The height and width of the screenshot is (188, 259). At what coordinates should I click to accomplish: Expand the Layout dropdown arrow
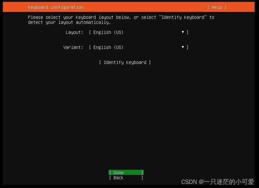183,32
